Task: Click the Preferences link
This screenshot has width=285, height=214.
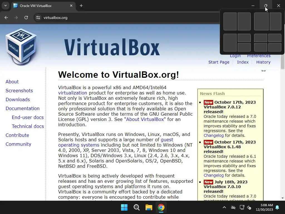Action: [259, 56]
